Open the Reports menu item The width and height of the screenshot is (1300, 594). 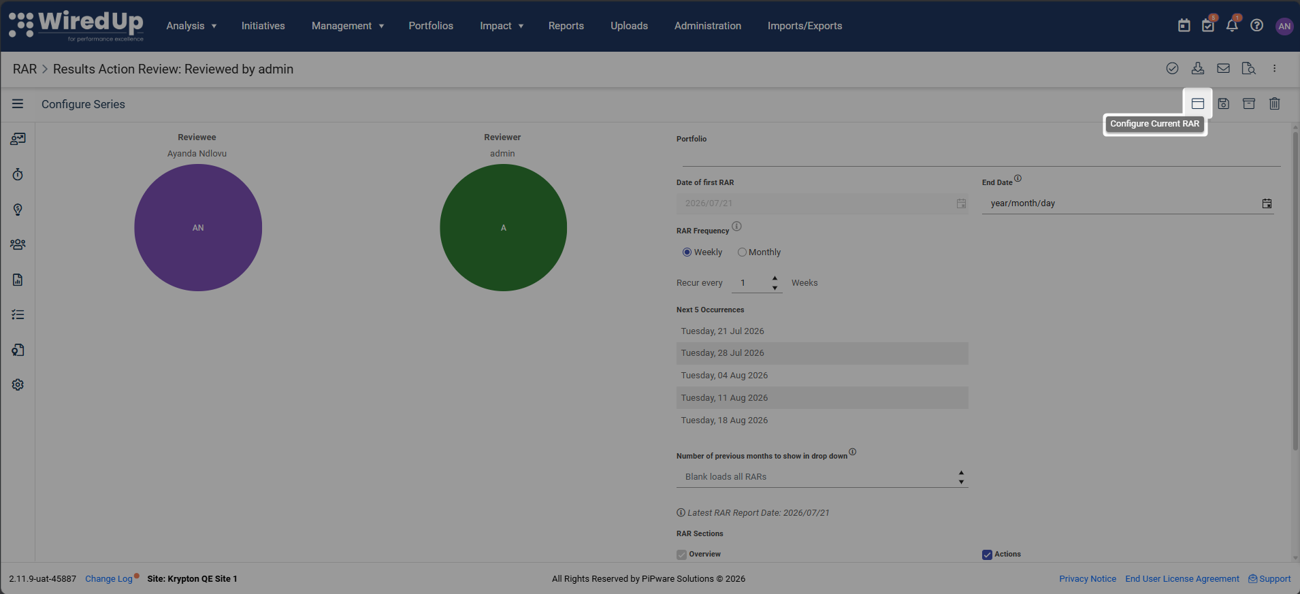[x=566, y=26]
